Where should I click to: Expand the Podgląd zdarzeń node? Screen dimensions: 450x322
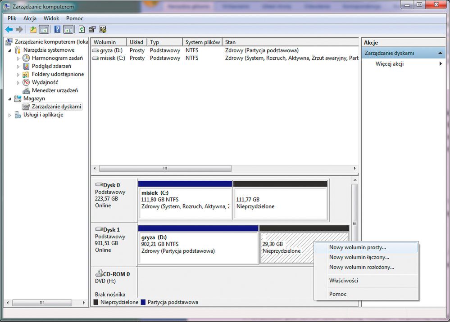coord(18,67)
